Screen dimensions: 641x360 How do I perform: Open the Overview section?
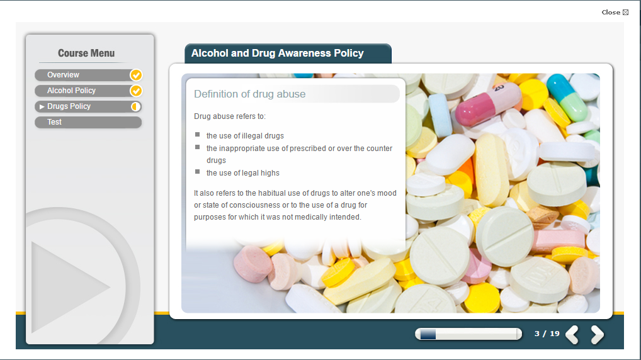tap(88, 75)
